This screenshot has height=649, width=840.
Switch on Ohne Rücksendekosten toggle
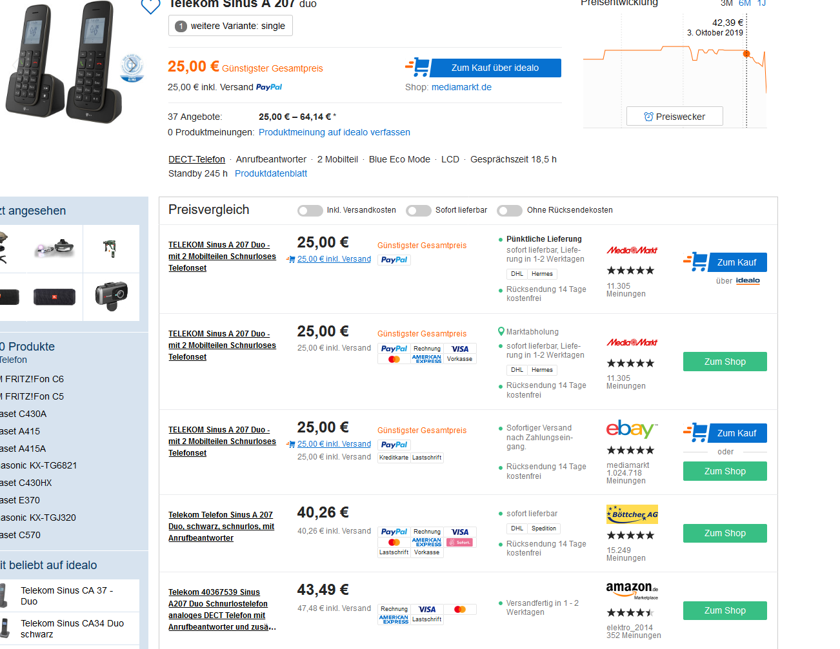point(509,211)
